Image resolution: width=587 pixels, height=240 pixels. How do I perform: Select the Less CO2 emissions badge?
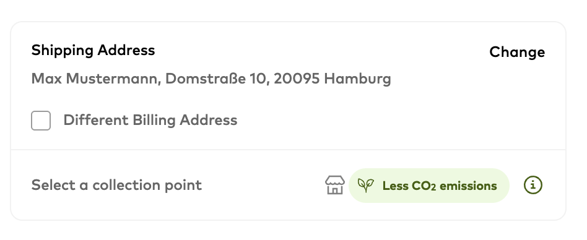pos(428,186)
